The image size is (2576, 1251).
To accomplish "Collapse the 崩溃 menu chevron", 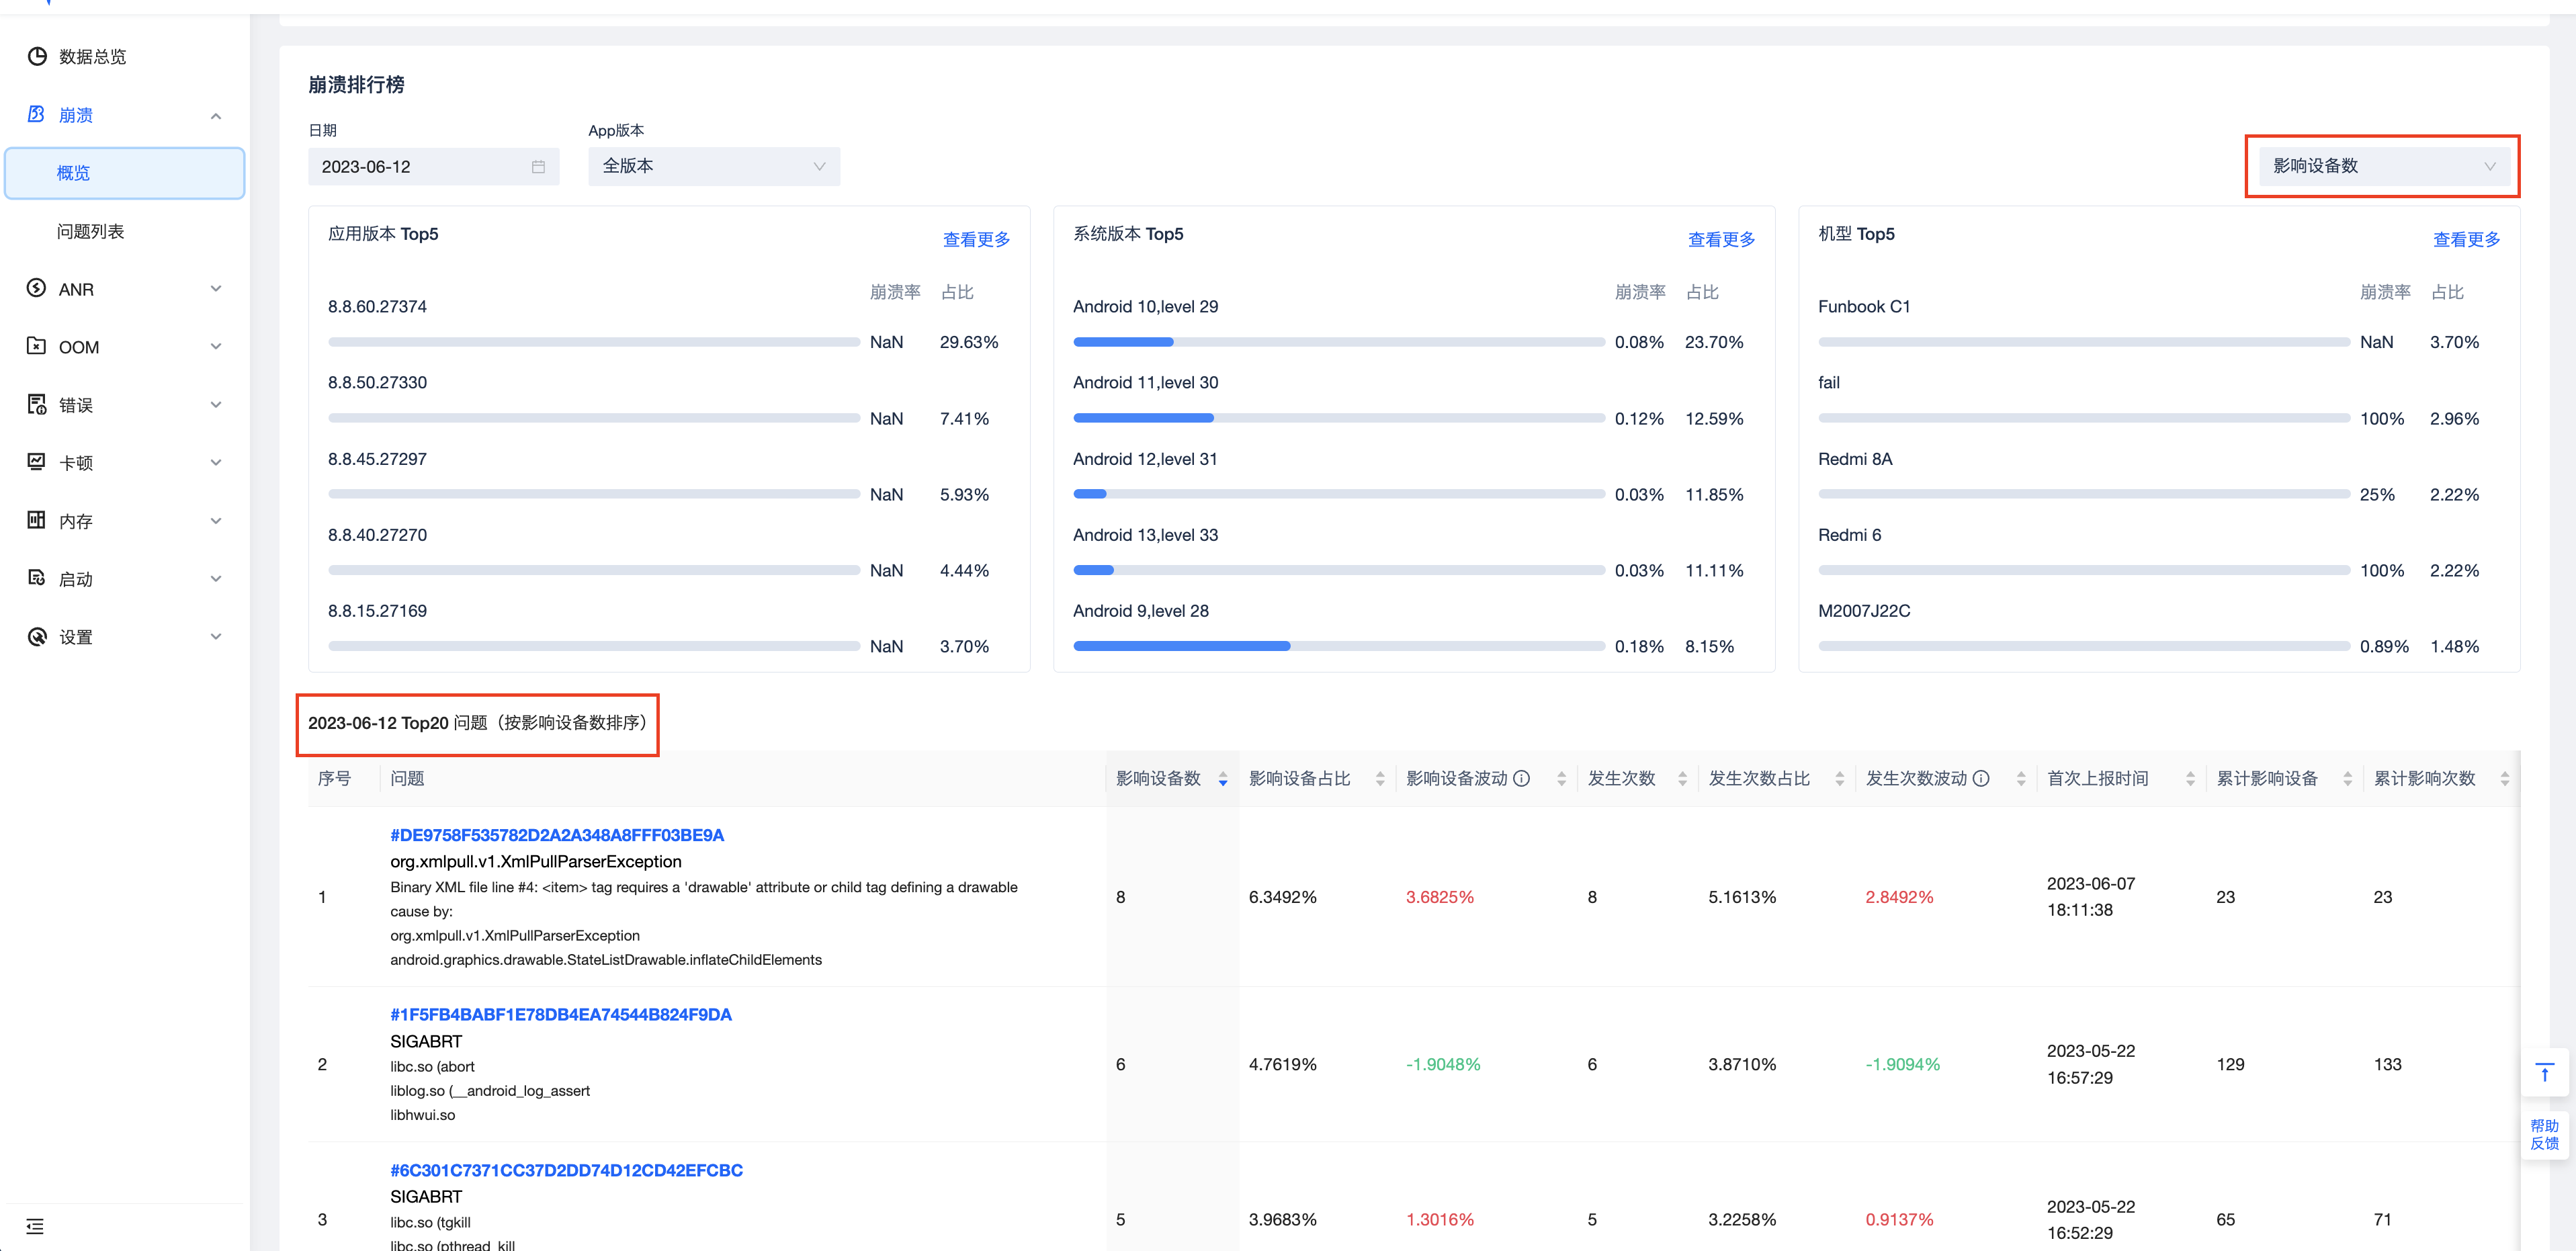I will click(x=216, y=116).
